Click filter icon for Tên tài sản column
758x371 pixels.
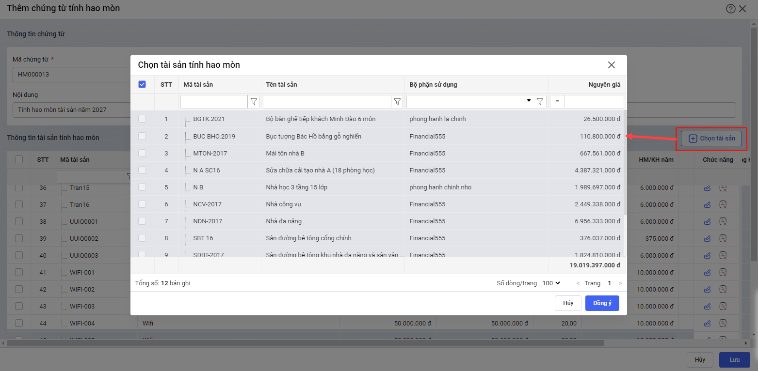pos(397,102)
